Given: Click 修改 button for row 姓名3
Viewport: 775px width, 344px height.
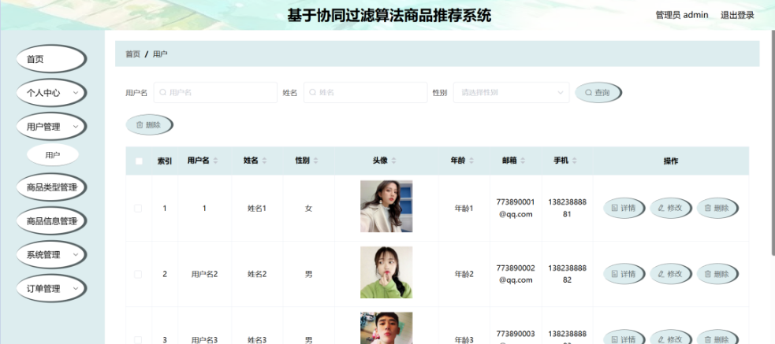Looking at the screenshot, I should 671,338.
